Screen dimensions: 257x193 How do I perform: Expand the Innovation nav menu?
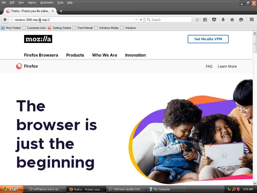point(135,55)
